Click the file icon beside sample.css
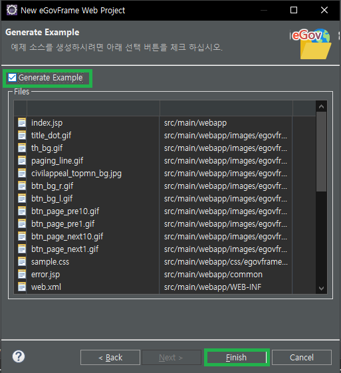The height and width of the screenshot is (373, 341). (x=22, y=262)
